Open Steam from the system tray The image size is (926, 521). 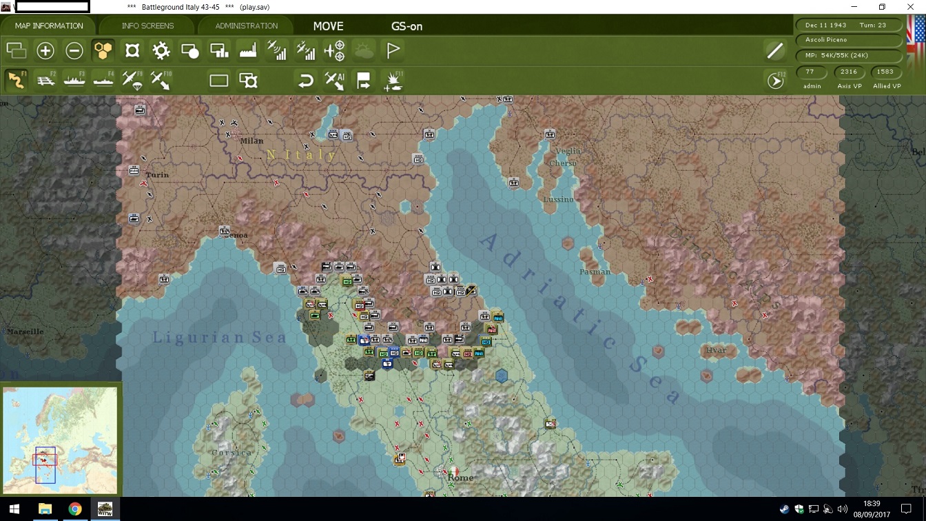tap(785, 510)
